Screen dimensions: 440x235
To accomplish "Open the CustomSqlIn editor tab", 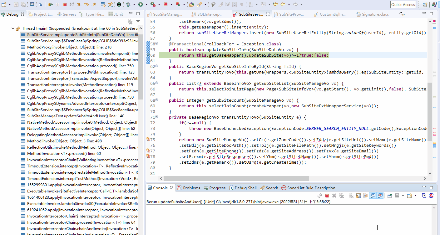I will (330, 14).
